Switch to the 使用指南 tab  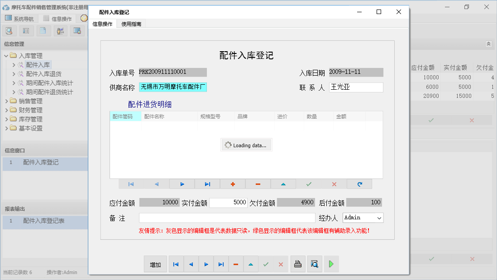(130, 23)
